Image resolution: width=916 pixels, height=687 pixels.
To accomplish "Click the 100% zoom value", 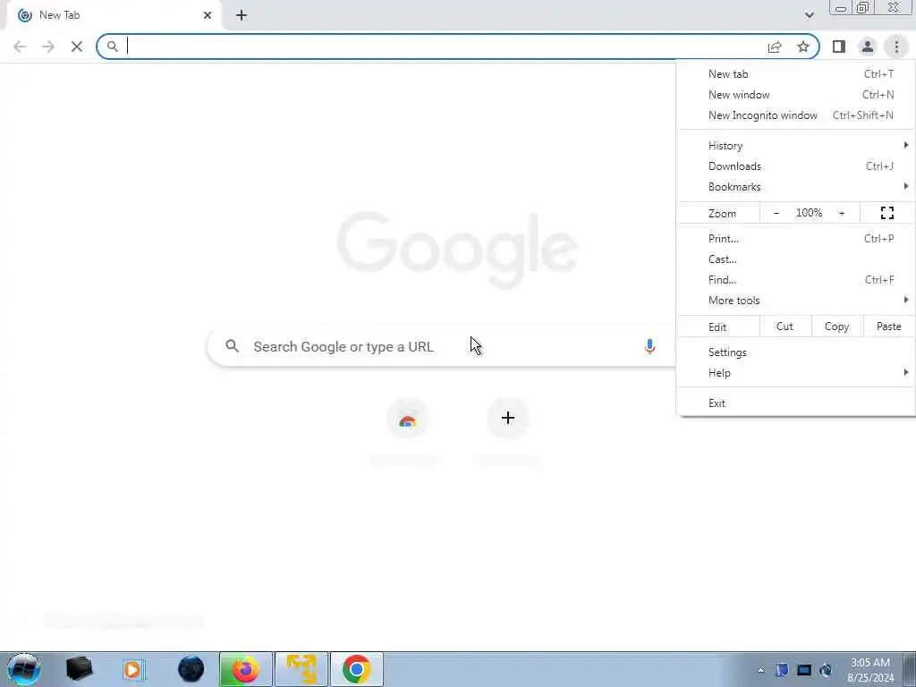I will point(809,213).
